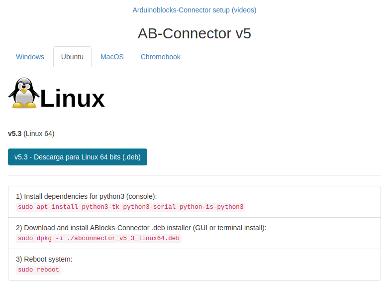The width and height of the screenshot is (386, 289).
Task: Click the Linux wordmark beside the penguin
Action: 73,98
